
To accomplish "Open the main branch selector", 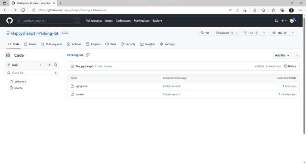I will point(25,65).
